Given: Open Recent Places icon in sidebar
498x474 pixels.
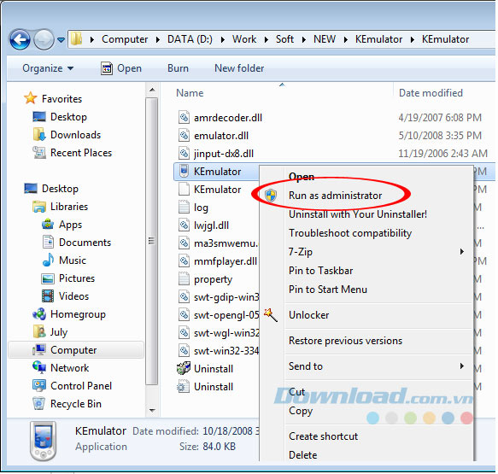Looking at the screenshot, I should [39, 153].
